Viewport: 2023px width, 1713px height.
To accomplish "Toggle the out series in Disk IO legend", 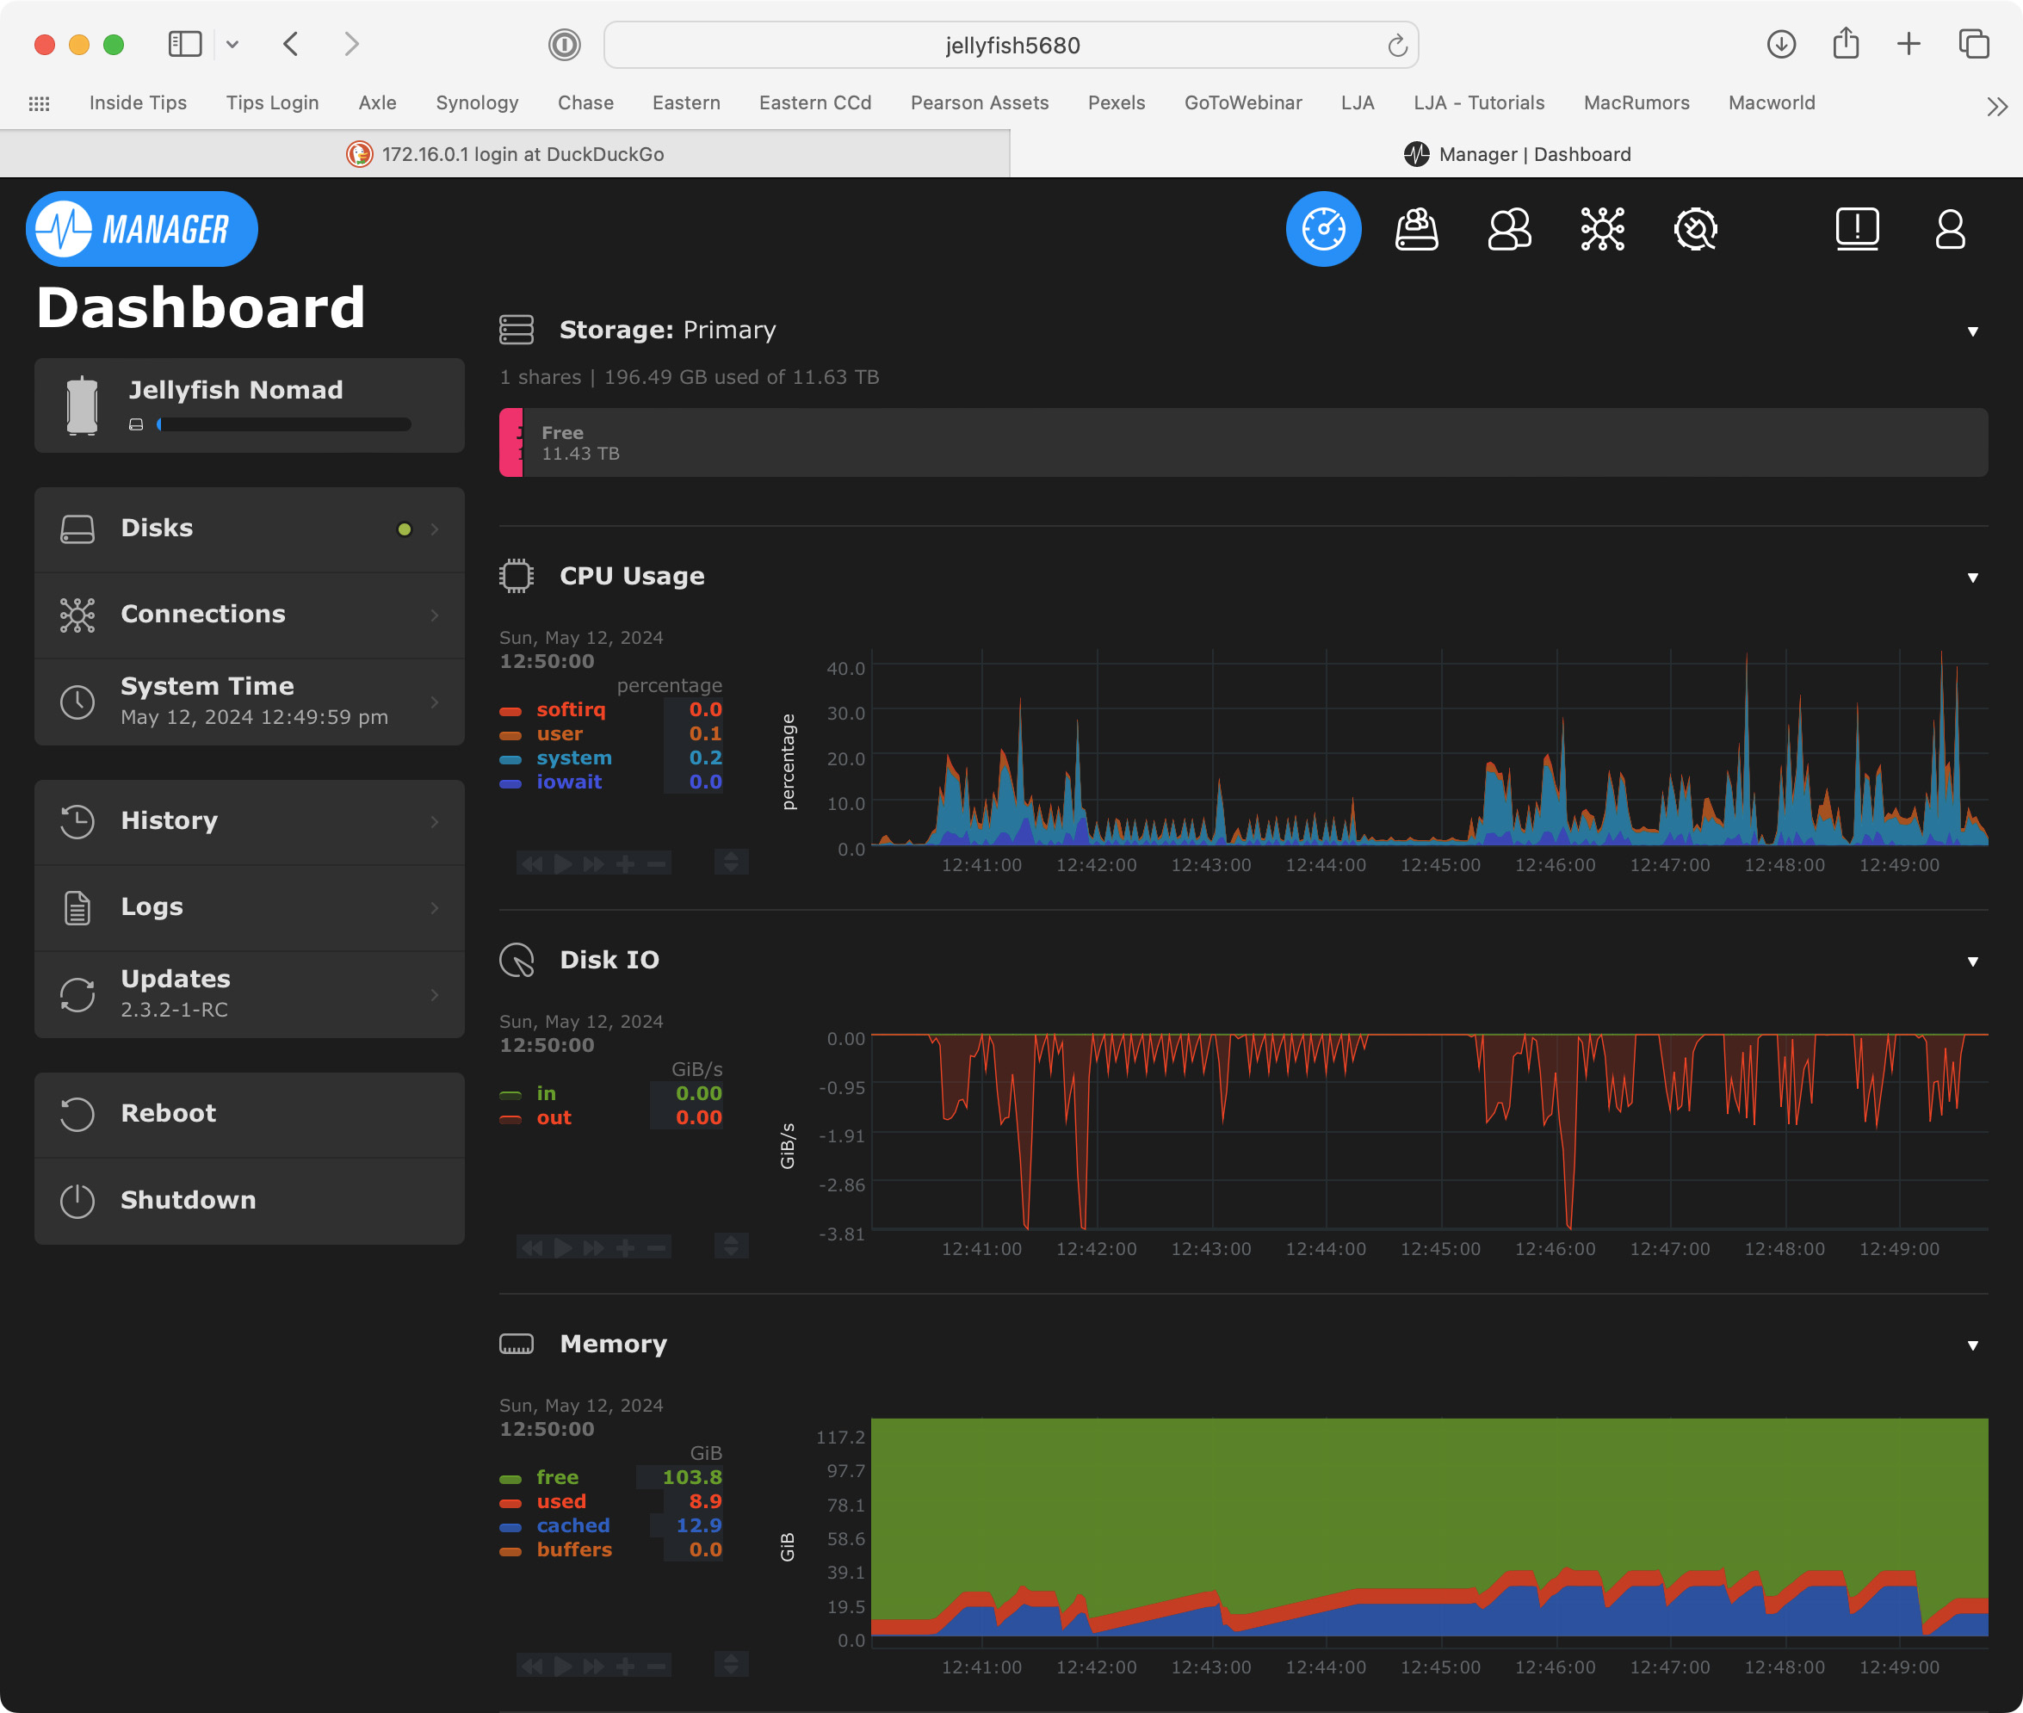I will pyautogui.click(x=554, y=1117).
